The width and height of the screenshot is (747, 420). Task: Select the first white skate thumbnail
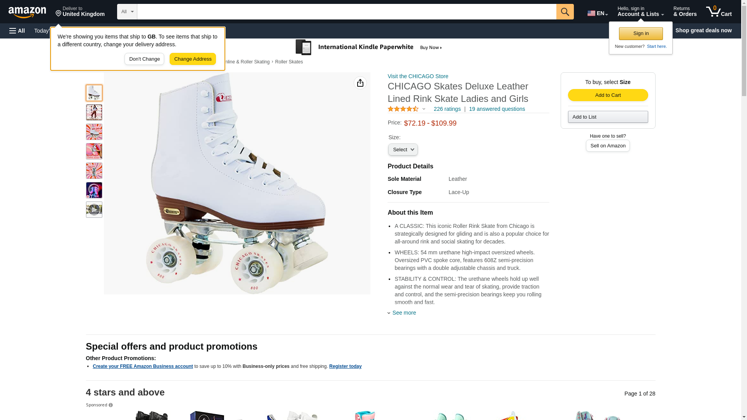pyautogui.click(x=94, y=93)
